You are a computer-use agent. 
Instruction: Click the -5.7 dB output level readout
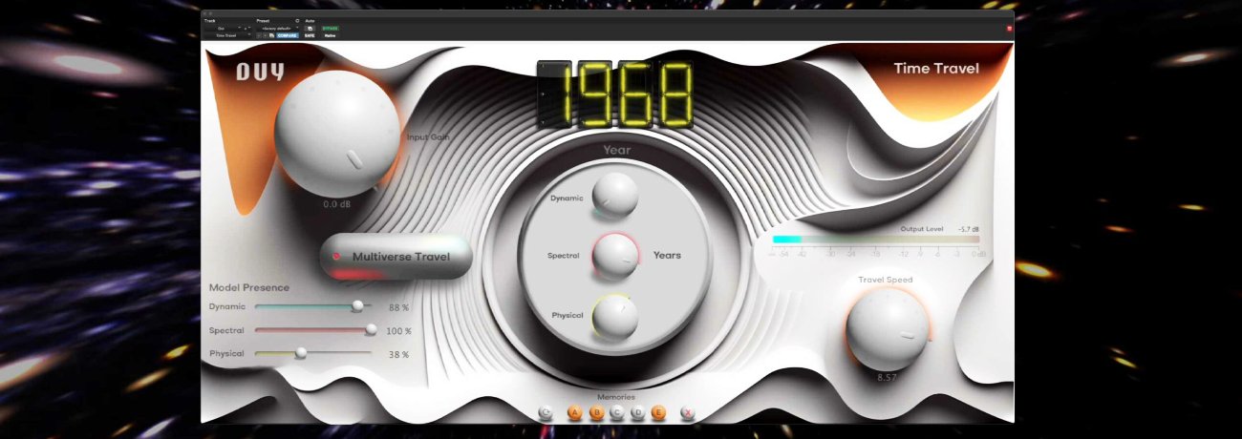968,229
